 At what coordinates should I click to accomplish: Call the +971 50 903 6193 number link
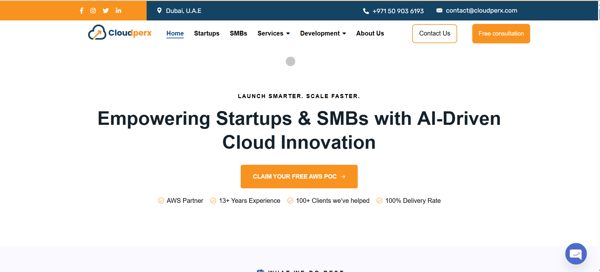398,11
